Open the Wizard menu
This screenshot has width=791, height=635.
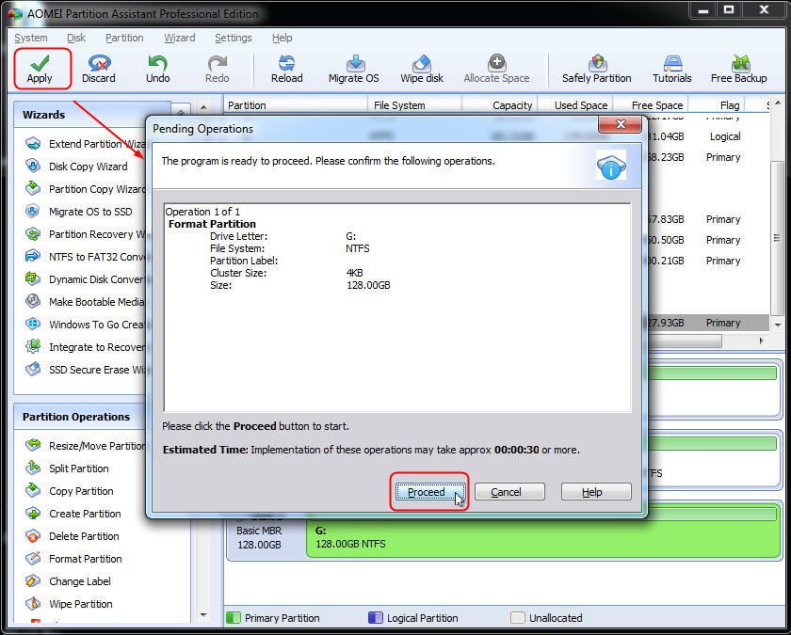coord(180,38)
